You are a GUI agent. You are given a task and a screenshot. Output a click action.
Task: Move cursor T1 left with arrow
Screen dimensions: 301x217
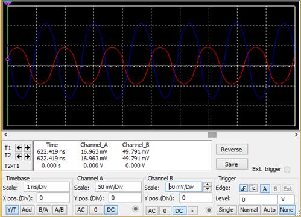click(19, 148)
